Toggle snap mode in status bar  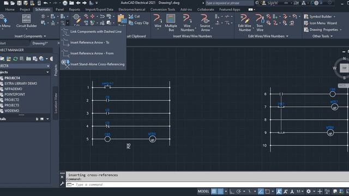tap(220, 191)
